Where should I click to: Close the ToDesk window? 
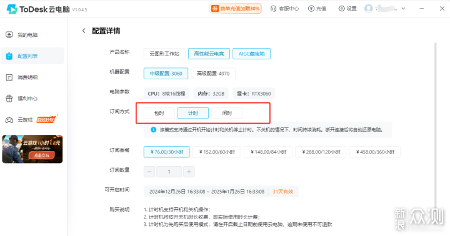442,9
